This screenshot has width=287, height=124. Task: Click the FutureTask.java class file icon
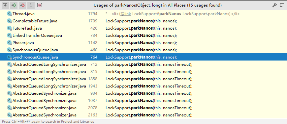click(9, 28)
